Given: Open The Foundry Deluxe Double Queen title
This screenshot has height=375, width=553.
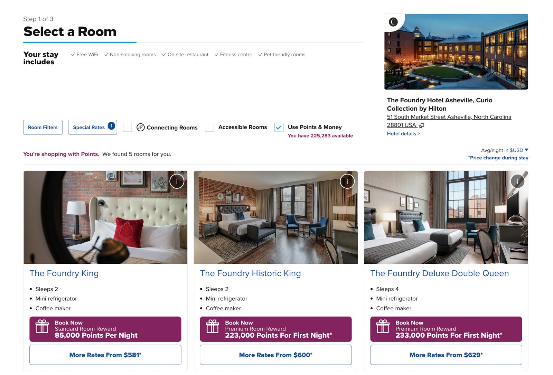Looking at the screenshot, I should (440, 273).
